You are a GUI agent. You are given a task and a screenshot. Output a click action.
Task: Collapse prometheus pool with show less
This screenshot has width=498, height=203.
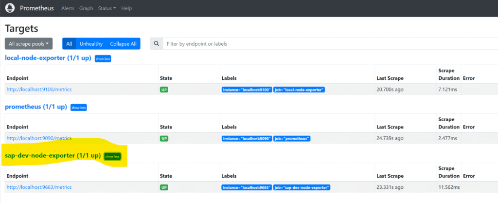point(78,107)
